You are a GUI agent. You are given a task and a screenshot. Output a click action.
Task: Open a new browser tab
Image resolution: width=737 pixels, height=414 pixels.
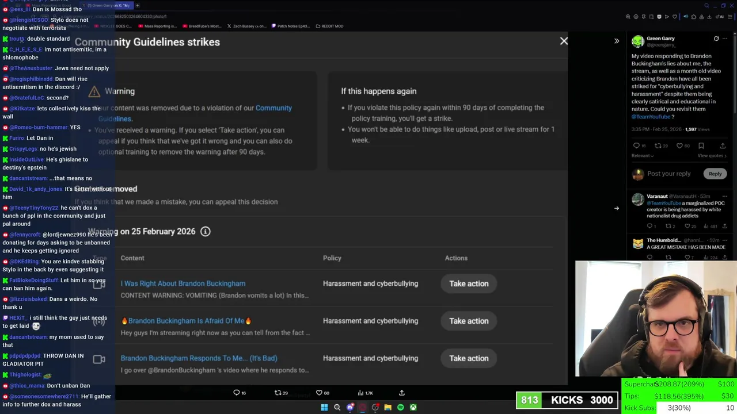(x=138, y=5)
